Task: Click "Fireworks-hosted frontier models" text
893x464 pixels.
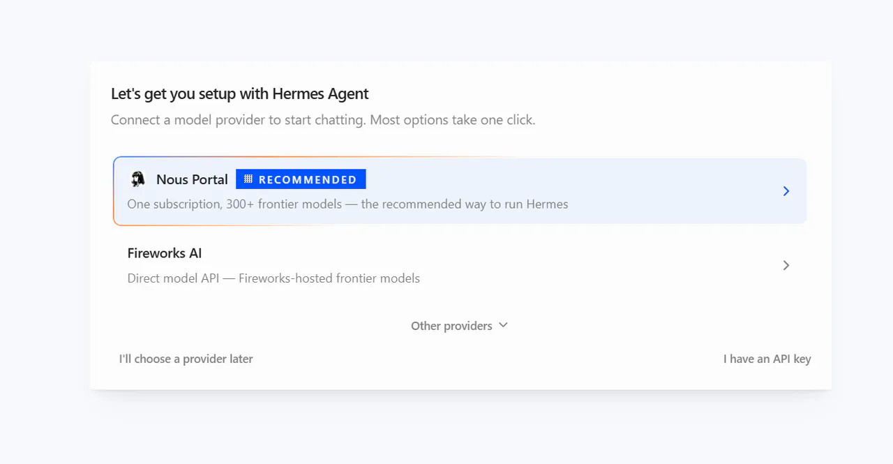Action: 329,278
